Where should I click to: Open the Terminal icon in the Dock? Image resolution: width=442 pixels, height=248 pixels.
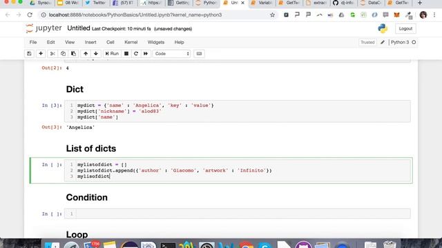click(x=168, y=245)
